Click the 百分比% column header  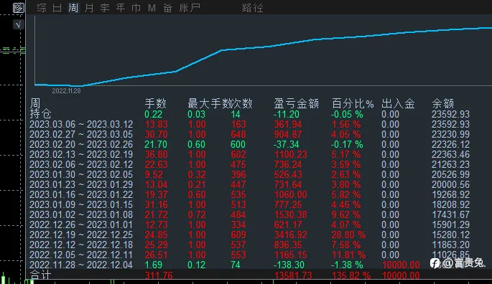(x=353, y=103)
